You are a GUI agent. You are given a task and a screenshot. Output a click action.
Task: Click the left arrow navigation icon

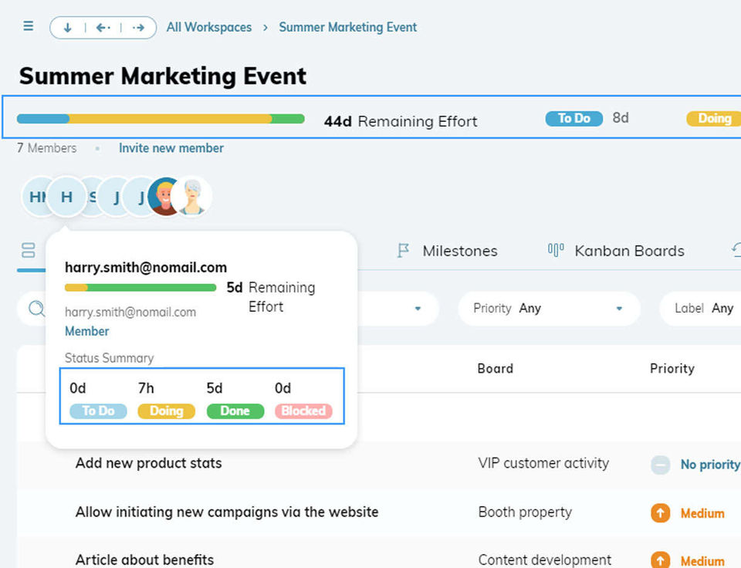(103, 28)
